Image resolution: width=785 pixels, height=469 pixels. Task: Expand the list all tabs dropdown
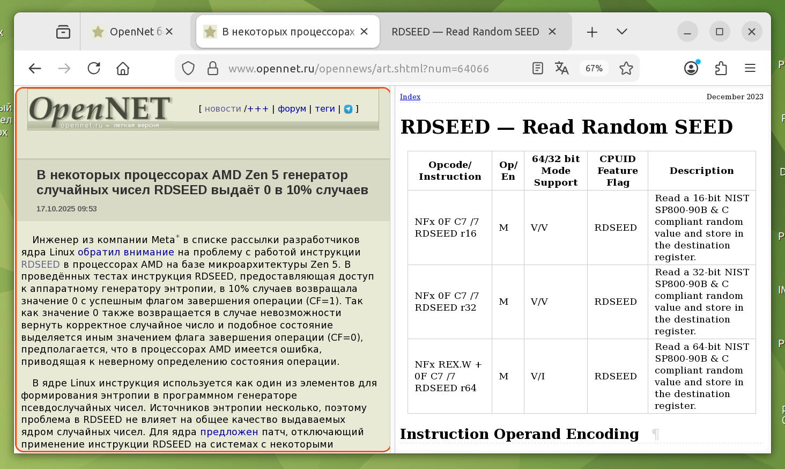coord(622,32)
